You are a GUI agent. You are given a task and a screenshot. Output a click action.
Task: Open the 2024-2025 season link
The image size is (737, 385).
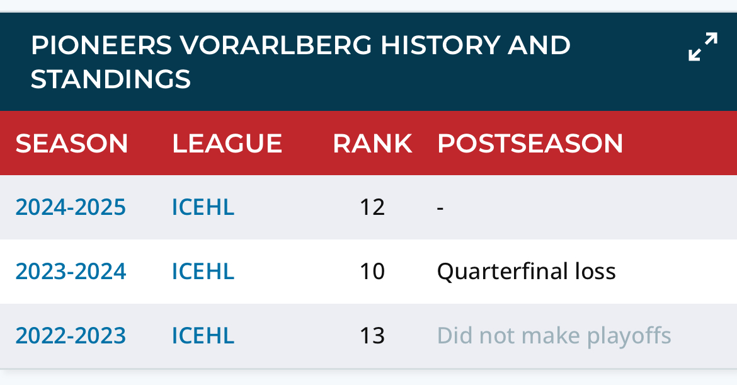pyautogui.click(x=71, y=207)
